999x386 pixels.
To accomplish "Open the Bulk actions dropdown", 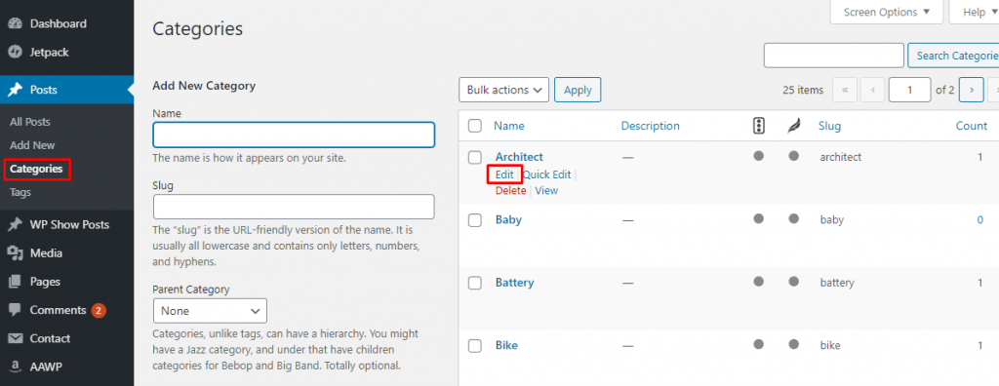I will tap(504, 90).
